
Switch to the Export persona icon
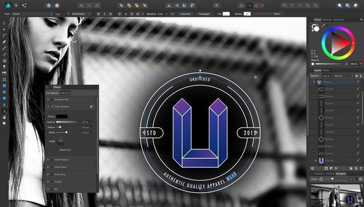click(x=24, y=5)
